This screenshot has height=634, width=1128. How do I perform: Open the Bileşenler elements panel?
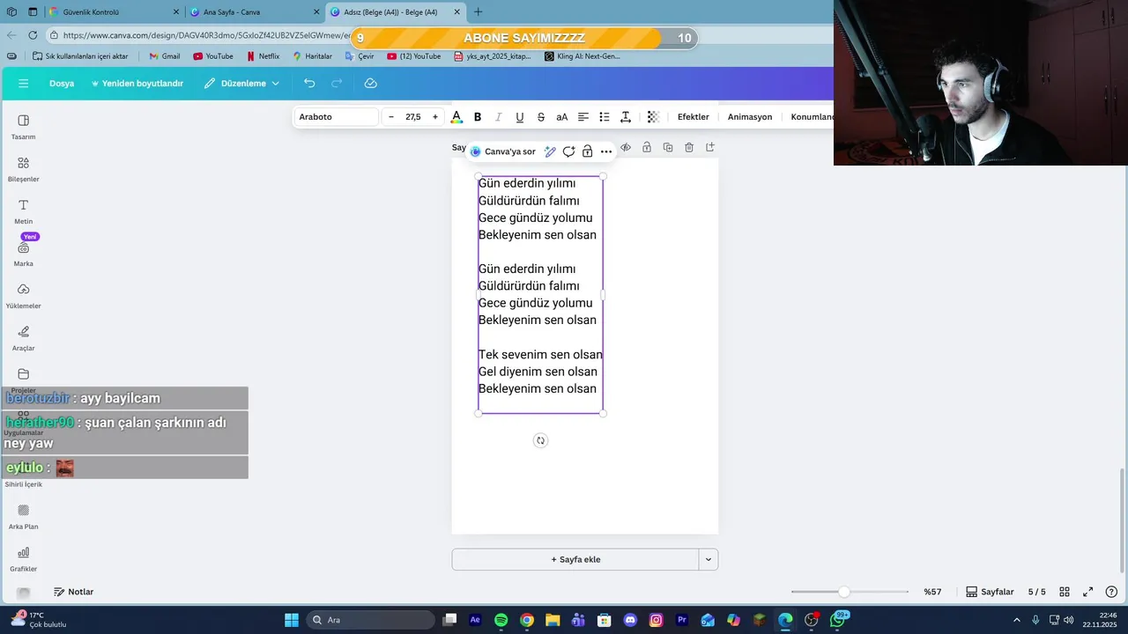point(23,169)
